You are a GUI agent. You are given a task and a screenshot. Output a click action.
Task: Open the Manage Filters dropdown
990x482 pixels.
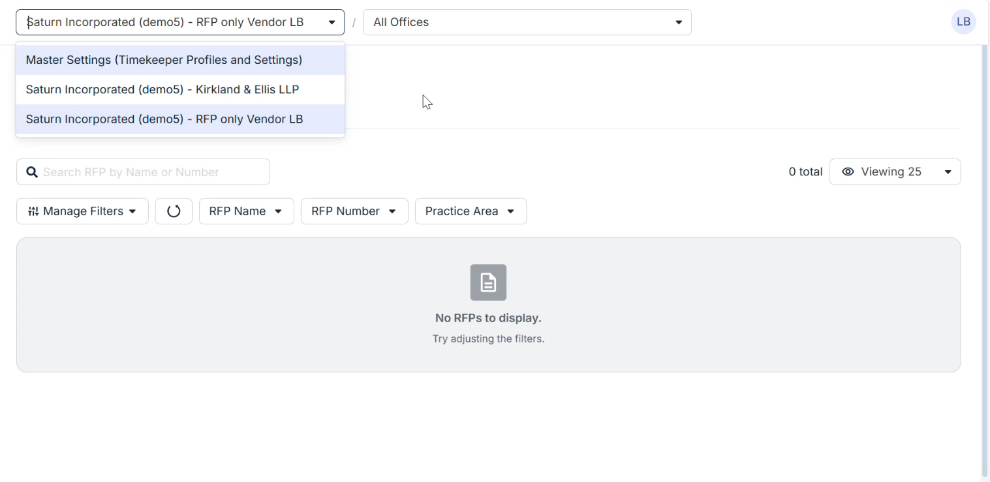point(82,211)
